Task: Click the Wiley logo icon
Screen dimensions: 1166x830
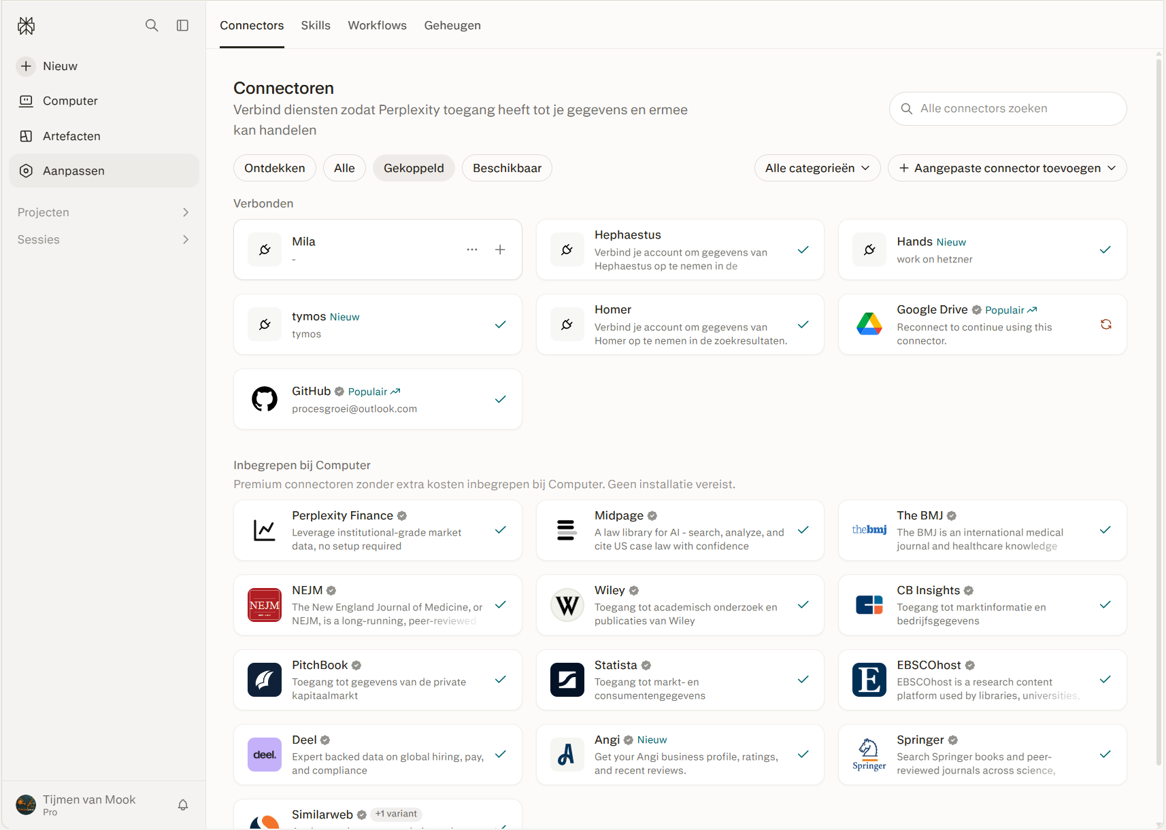Action: click(567, 605)
